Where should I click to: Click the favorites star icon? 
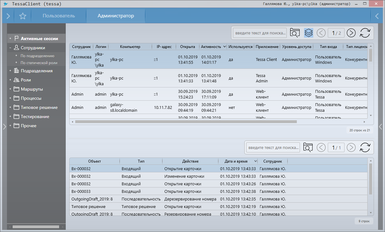click(x=22, y=16)
